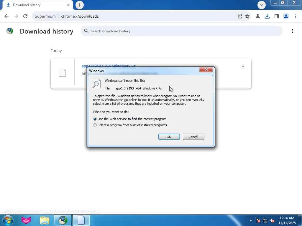Image resolution: width=302 pixels, height=226 pixels.
Task: Switch to Supermium browser taskbar button
Action: [63, 220]
